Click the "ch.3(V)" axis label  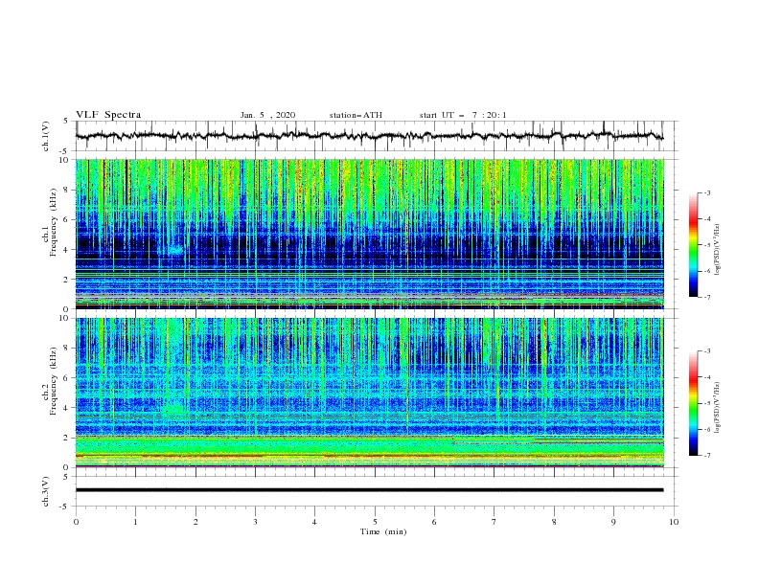[x=46, y=491]
